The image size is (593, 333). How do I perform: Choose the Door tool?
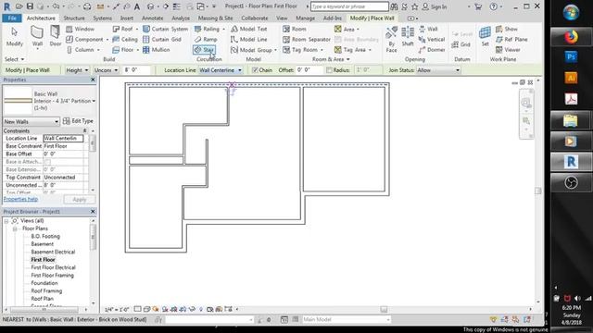pos(56,37)
